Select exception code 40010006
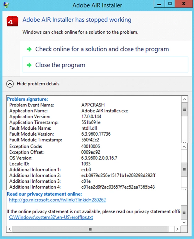This screenshot has height=239, width=194. point(91,146)
